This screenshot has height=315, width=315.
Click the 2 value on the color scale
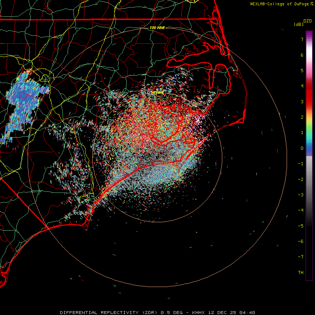tap(302, 117)
